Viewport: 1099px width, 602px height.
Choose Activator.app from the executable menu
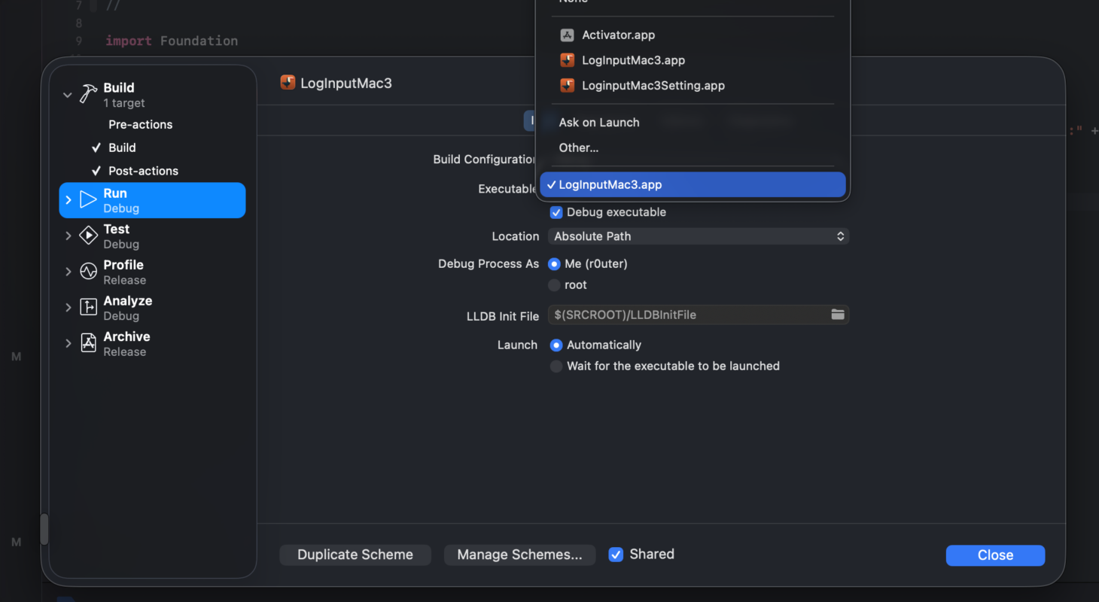click(617, 35)
